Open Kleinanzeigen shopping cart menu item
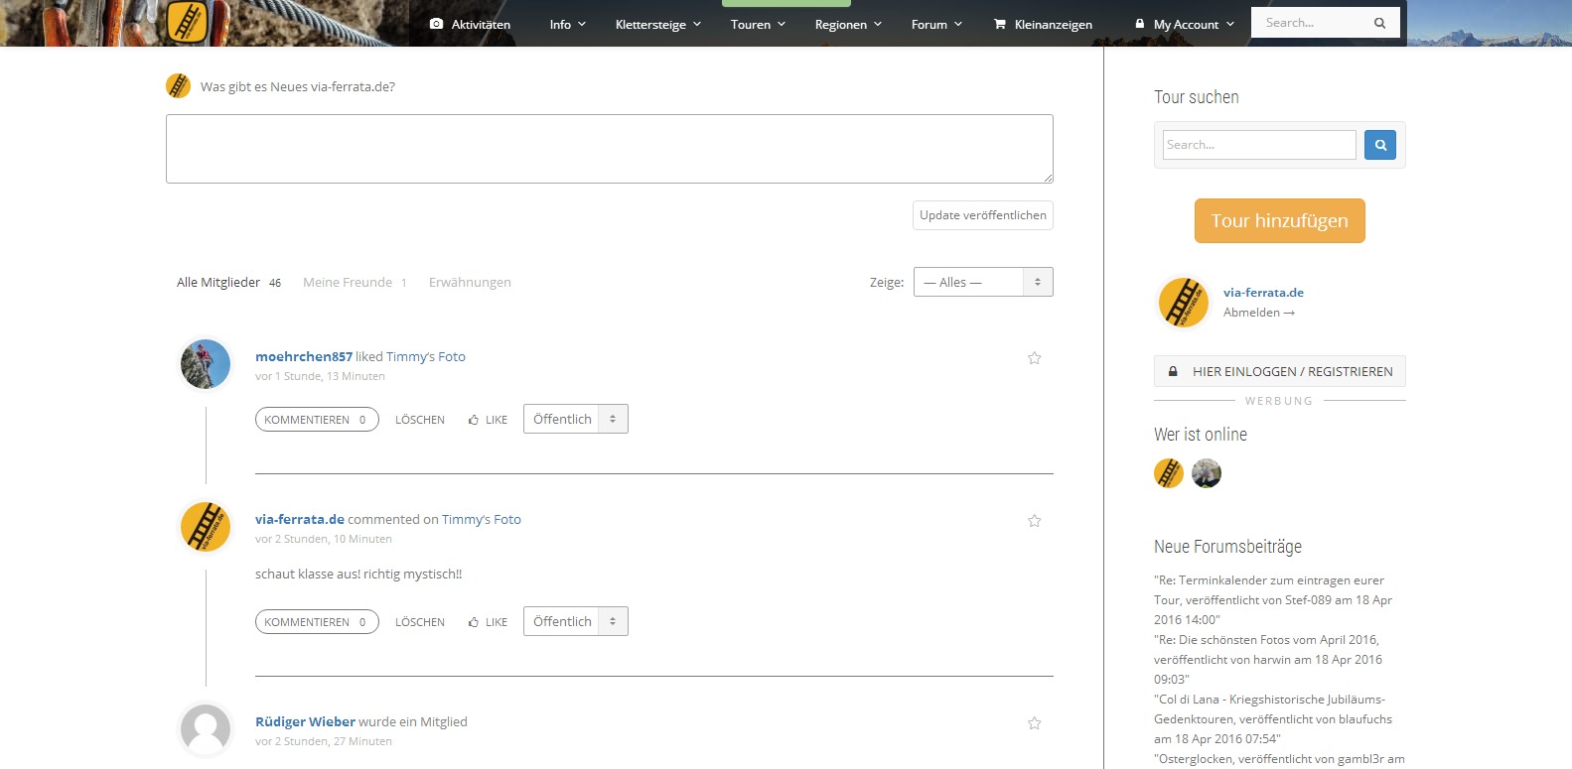This screenshot has width=1572, height=769. [1043, 24]
